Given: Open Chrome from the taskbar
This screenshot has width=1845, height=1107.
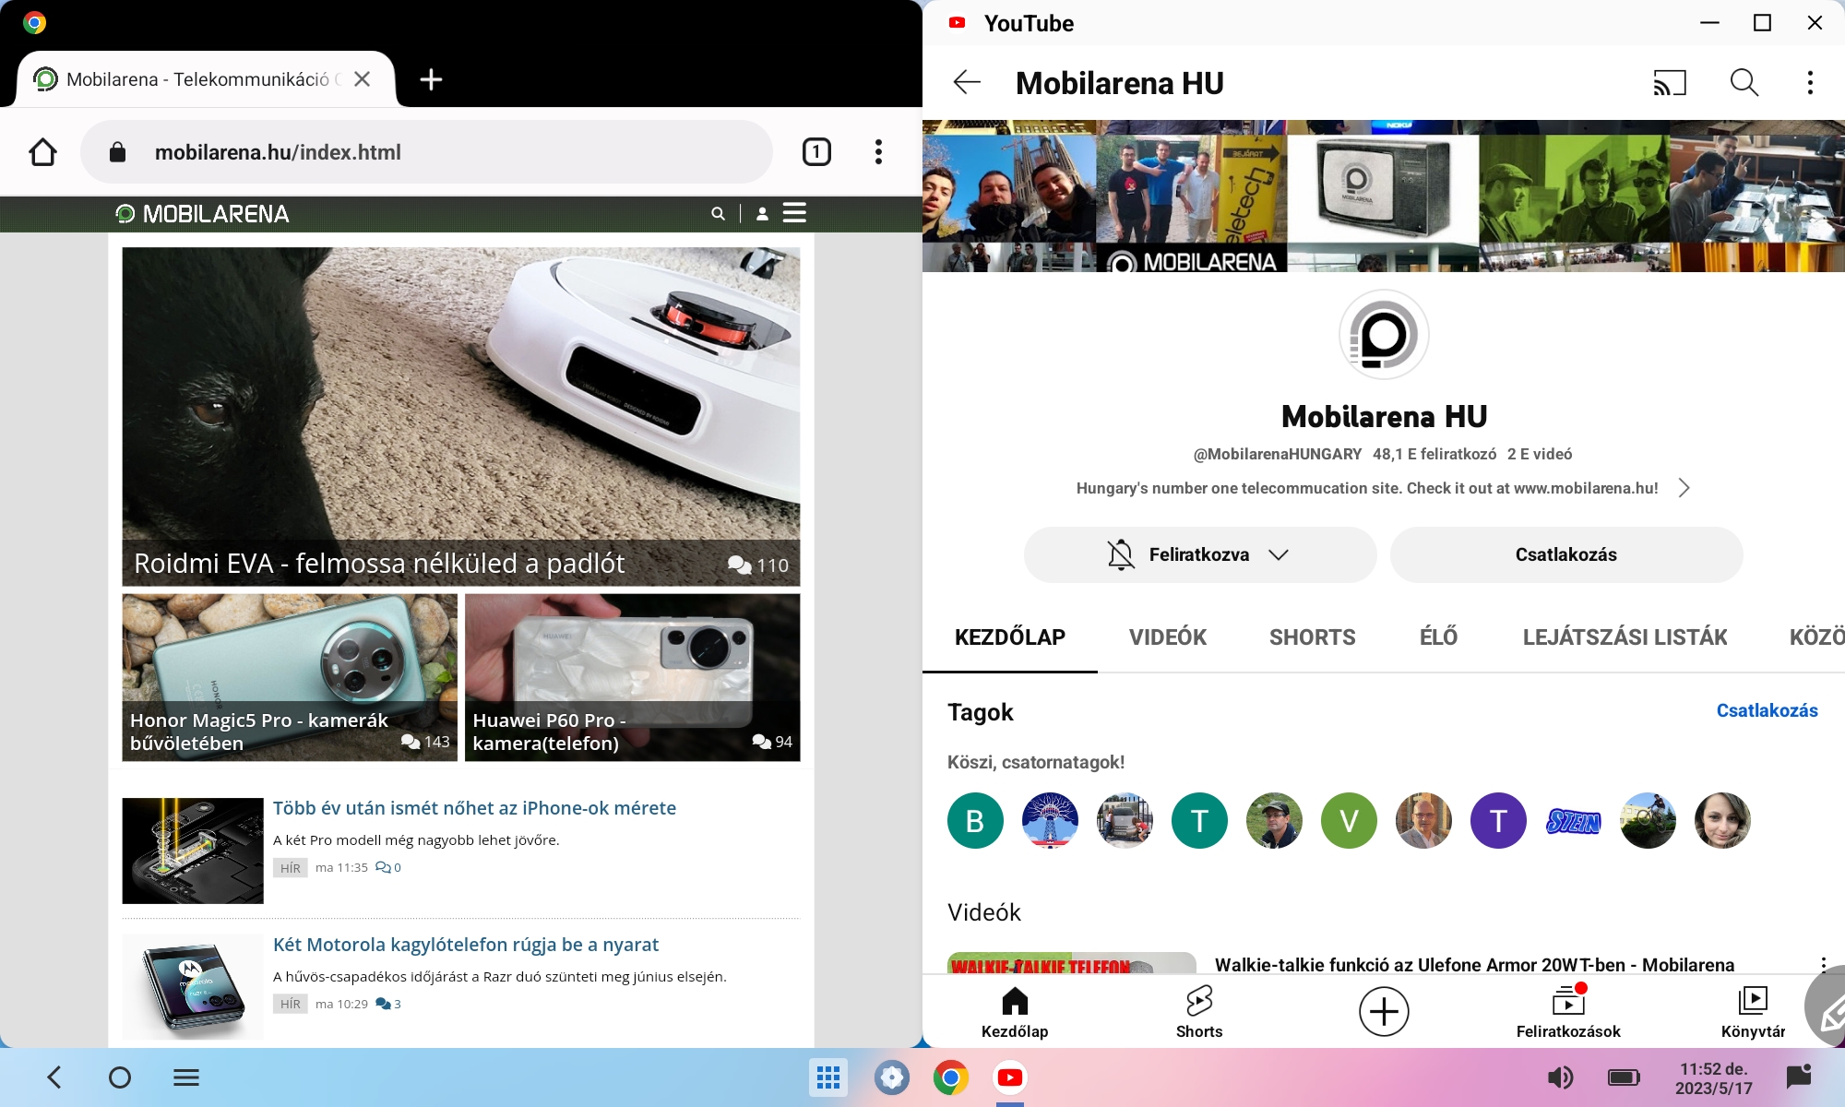Looking at the screenshot, I should [x=950, y=1077].
